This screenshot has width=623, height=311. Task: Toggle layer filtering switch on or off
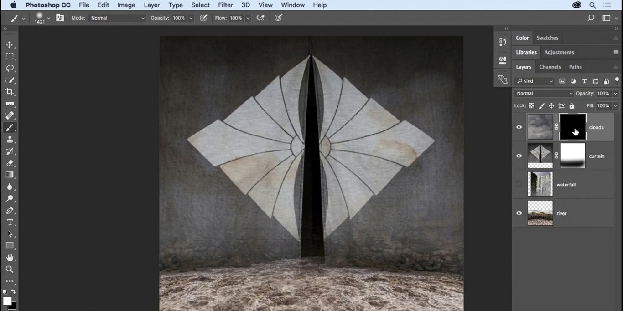pos(617,80)
